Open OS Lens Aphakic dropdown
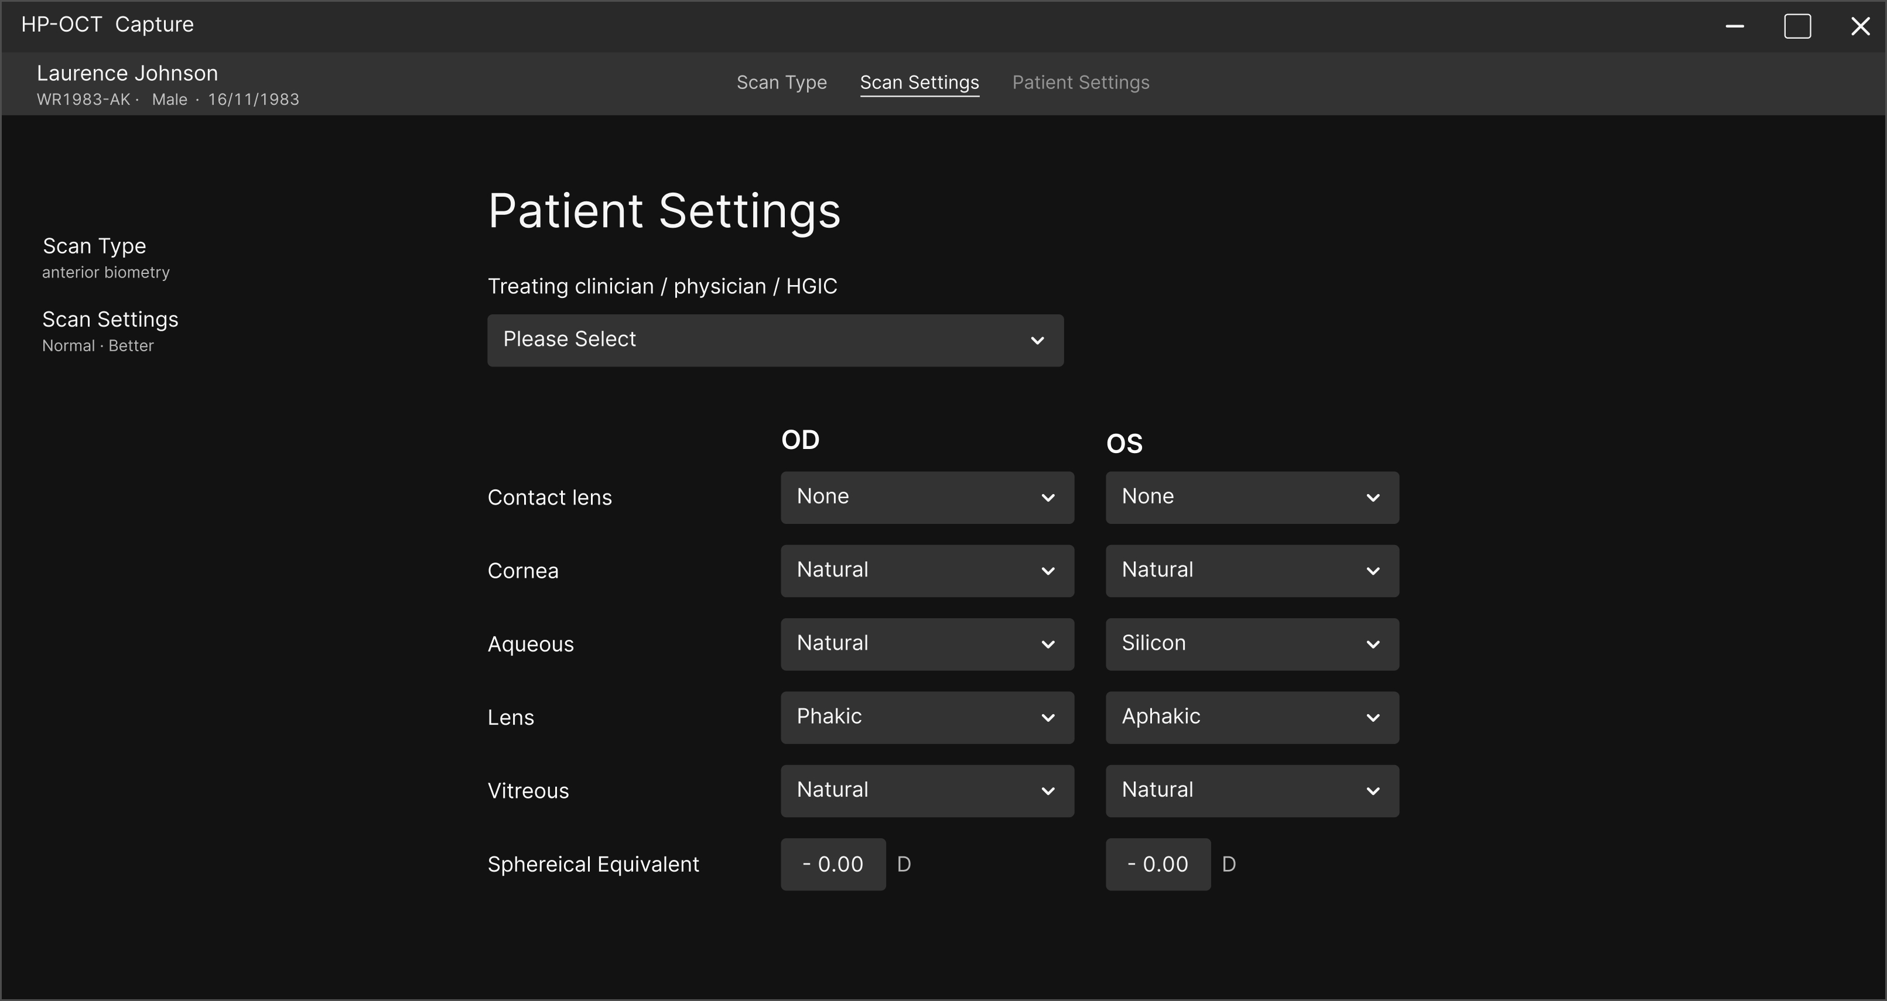 click(1252, 717)
